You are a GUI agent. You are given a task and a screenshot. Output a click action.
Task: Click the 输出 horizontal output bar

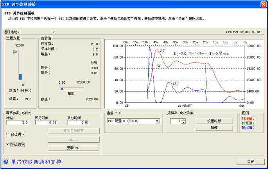pyautogui.click(x=72, y=89)
